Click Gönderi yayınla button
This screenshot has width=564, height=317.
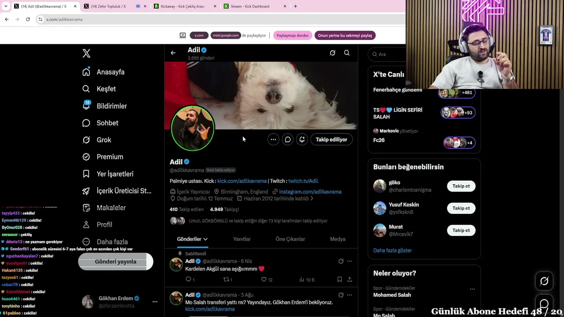pyautogui.click(x=115, y=262)
